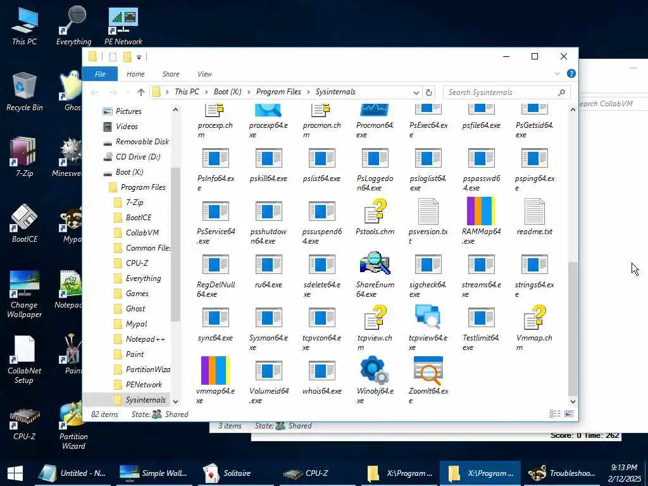Switch to the Home ribbon tab
The image size is (648, 486).
(135, 74)
